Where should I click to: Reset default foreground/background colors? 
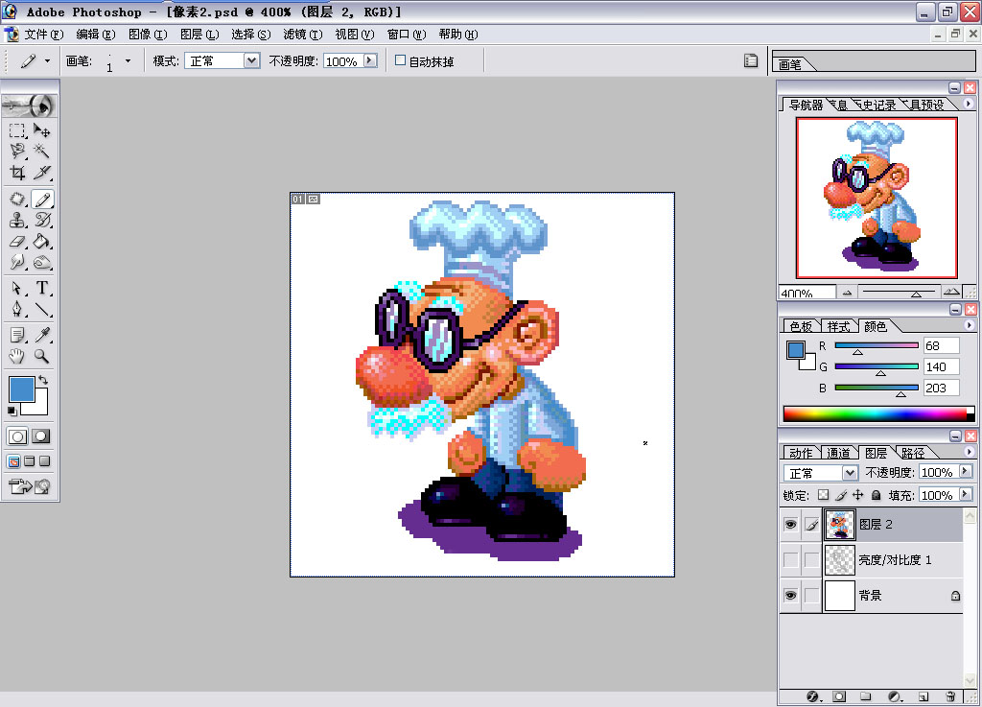click(12, 411)
